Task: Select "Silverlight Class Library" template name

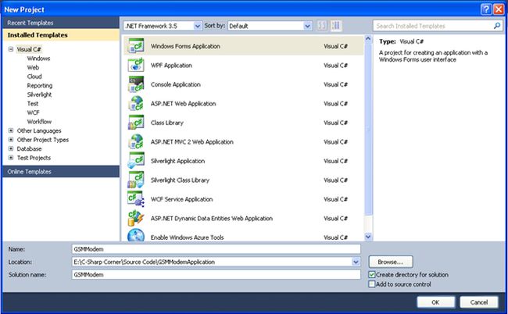Action: point(180,180)
